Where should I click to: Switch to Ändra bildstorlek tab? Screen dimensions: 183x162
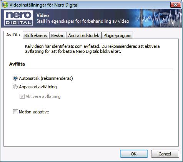83,35
